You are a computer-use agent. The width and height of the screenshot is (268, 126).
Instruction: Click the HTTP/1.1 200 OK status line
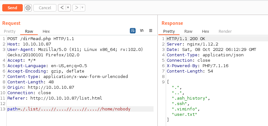[x=186, y=39]
